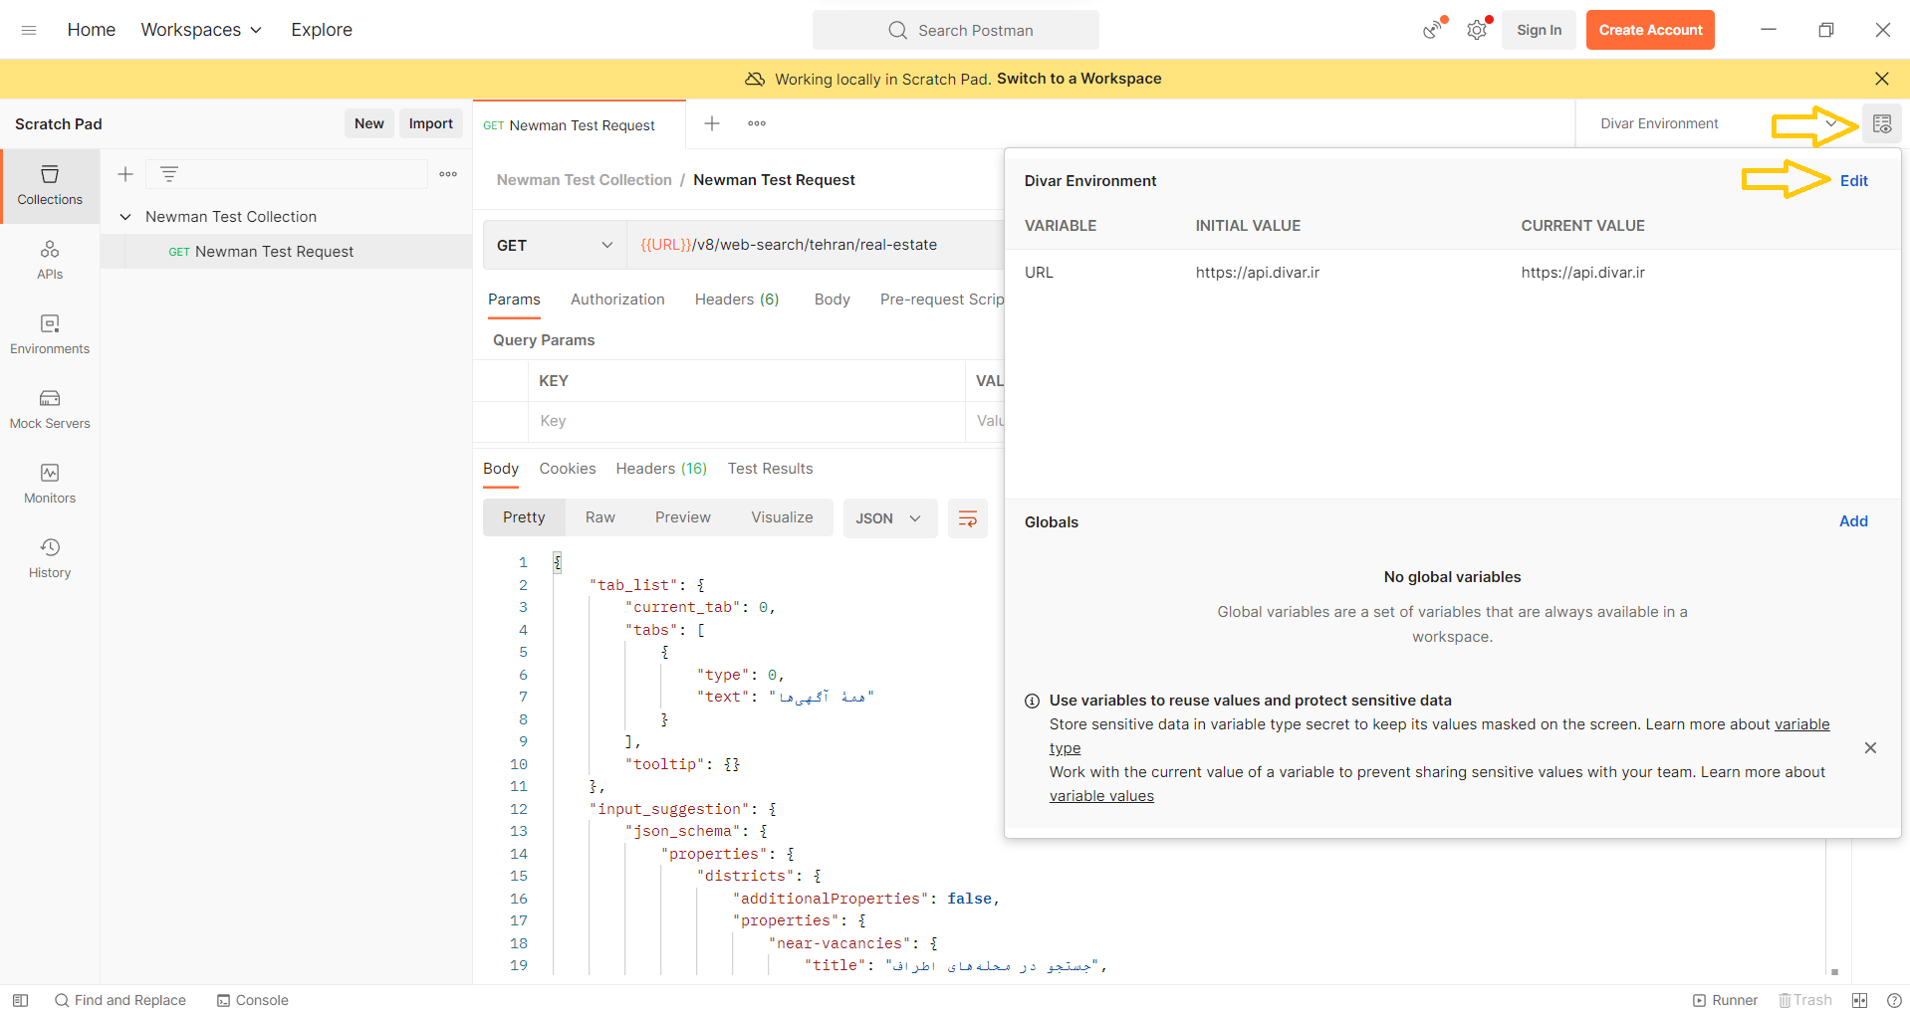Collapse the Newman Test Collection
Viewport: 1910px width, 1011px height.
point(124,216)
